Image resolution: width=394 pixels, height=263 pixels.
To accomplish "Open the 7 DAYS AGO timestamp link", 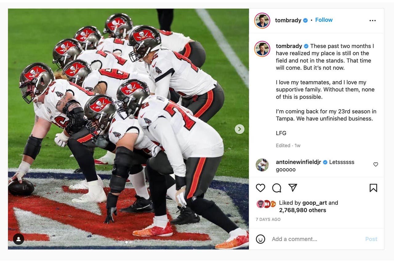I will (268, 219).
